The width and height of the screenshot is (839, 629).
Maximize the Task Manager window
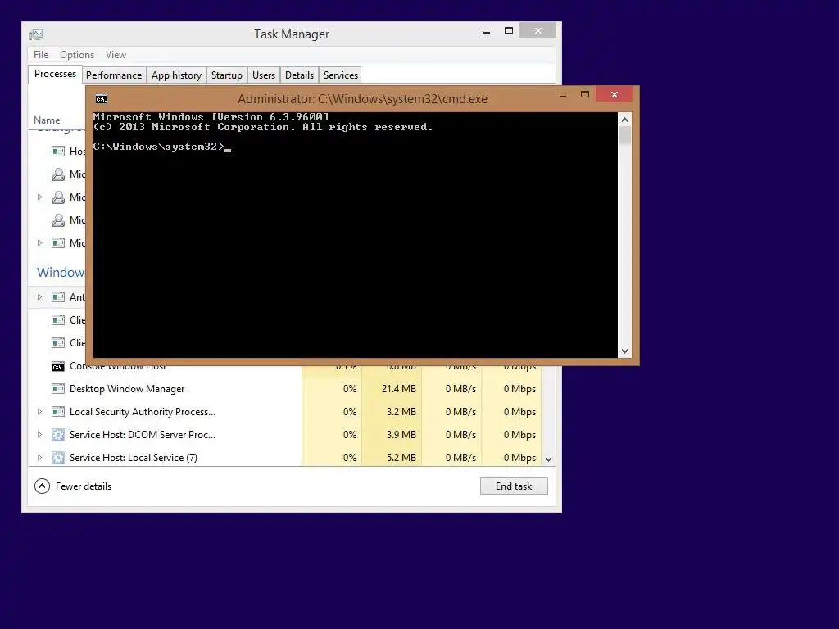coord(509,31)
